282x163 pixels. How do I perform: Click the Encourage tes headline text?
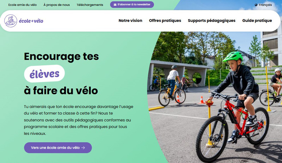point(61,57)
